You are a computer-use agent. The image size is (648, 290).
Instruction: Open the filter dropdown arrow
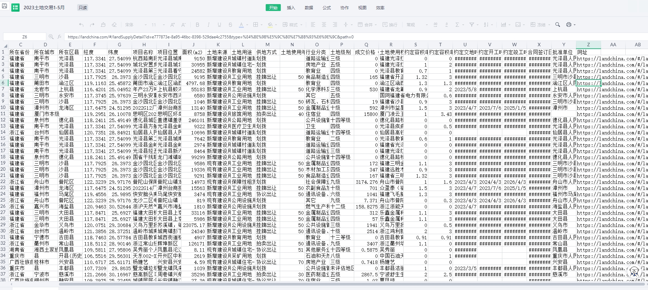coord(477,25)
